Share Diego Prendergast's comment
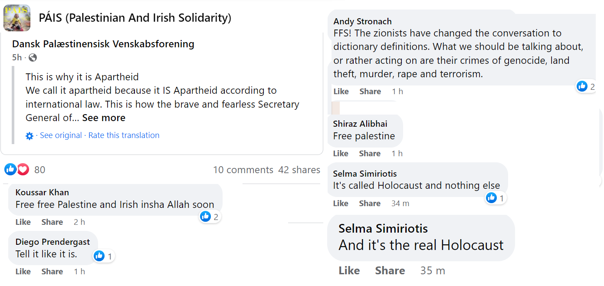The height and width of the screenshot is (286, 604). (x=52, y=272)
